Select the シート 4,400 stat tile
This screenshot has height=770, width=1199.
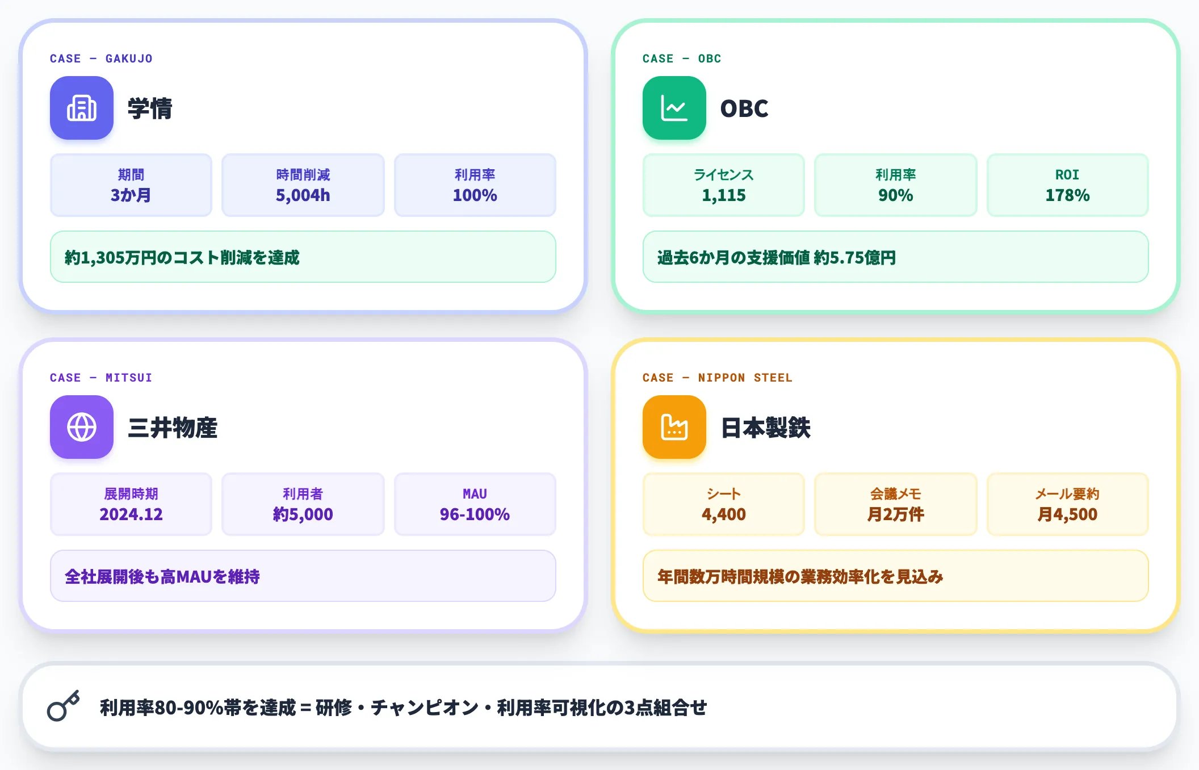(x=724, y=504)
